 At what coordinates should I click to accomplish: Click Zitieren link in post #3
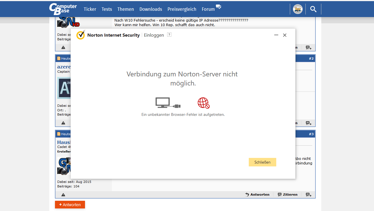tap(288, 195)
